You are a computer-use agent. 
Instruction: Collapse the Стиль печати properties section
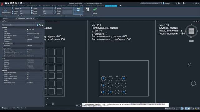tap(42, 48)
